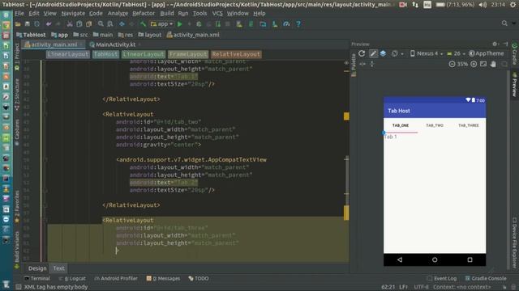The width and height of the screenshot is (519, 291).
Task: Hide the Preview panel with hide icon
Action: click(x=505, y=44)
